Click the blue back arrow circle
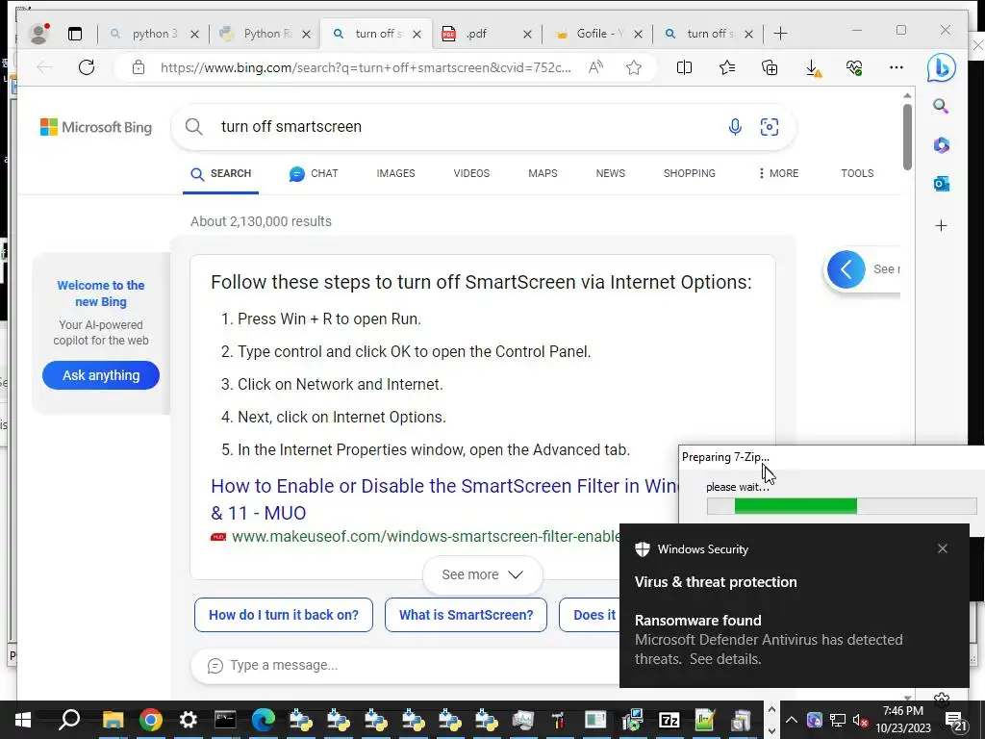Screen dimensions: 985x739 [846, 269]
